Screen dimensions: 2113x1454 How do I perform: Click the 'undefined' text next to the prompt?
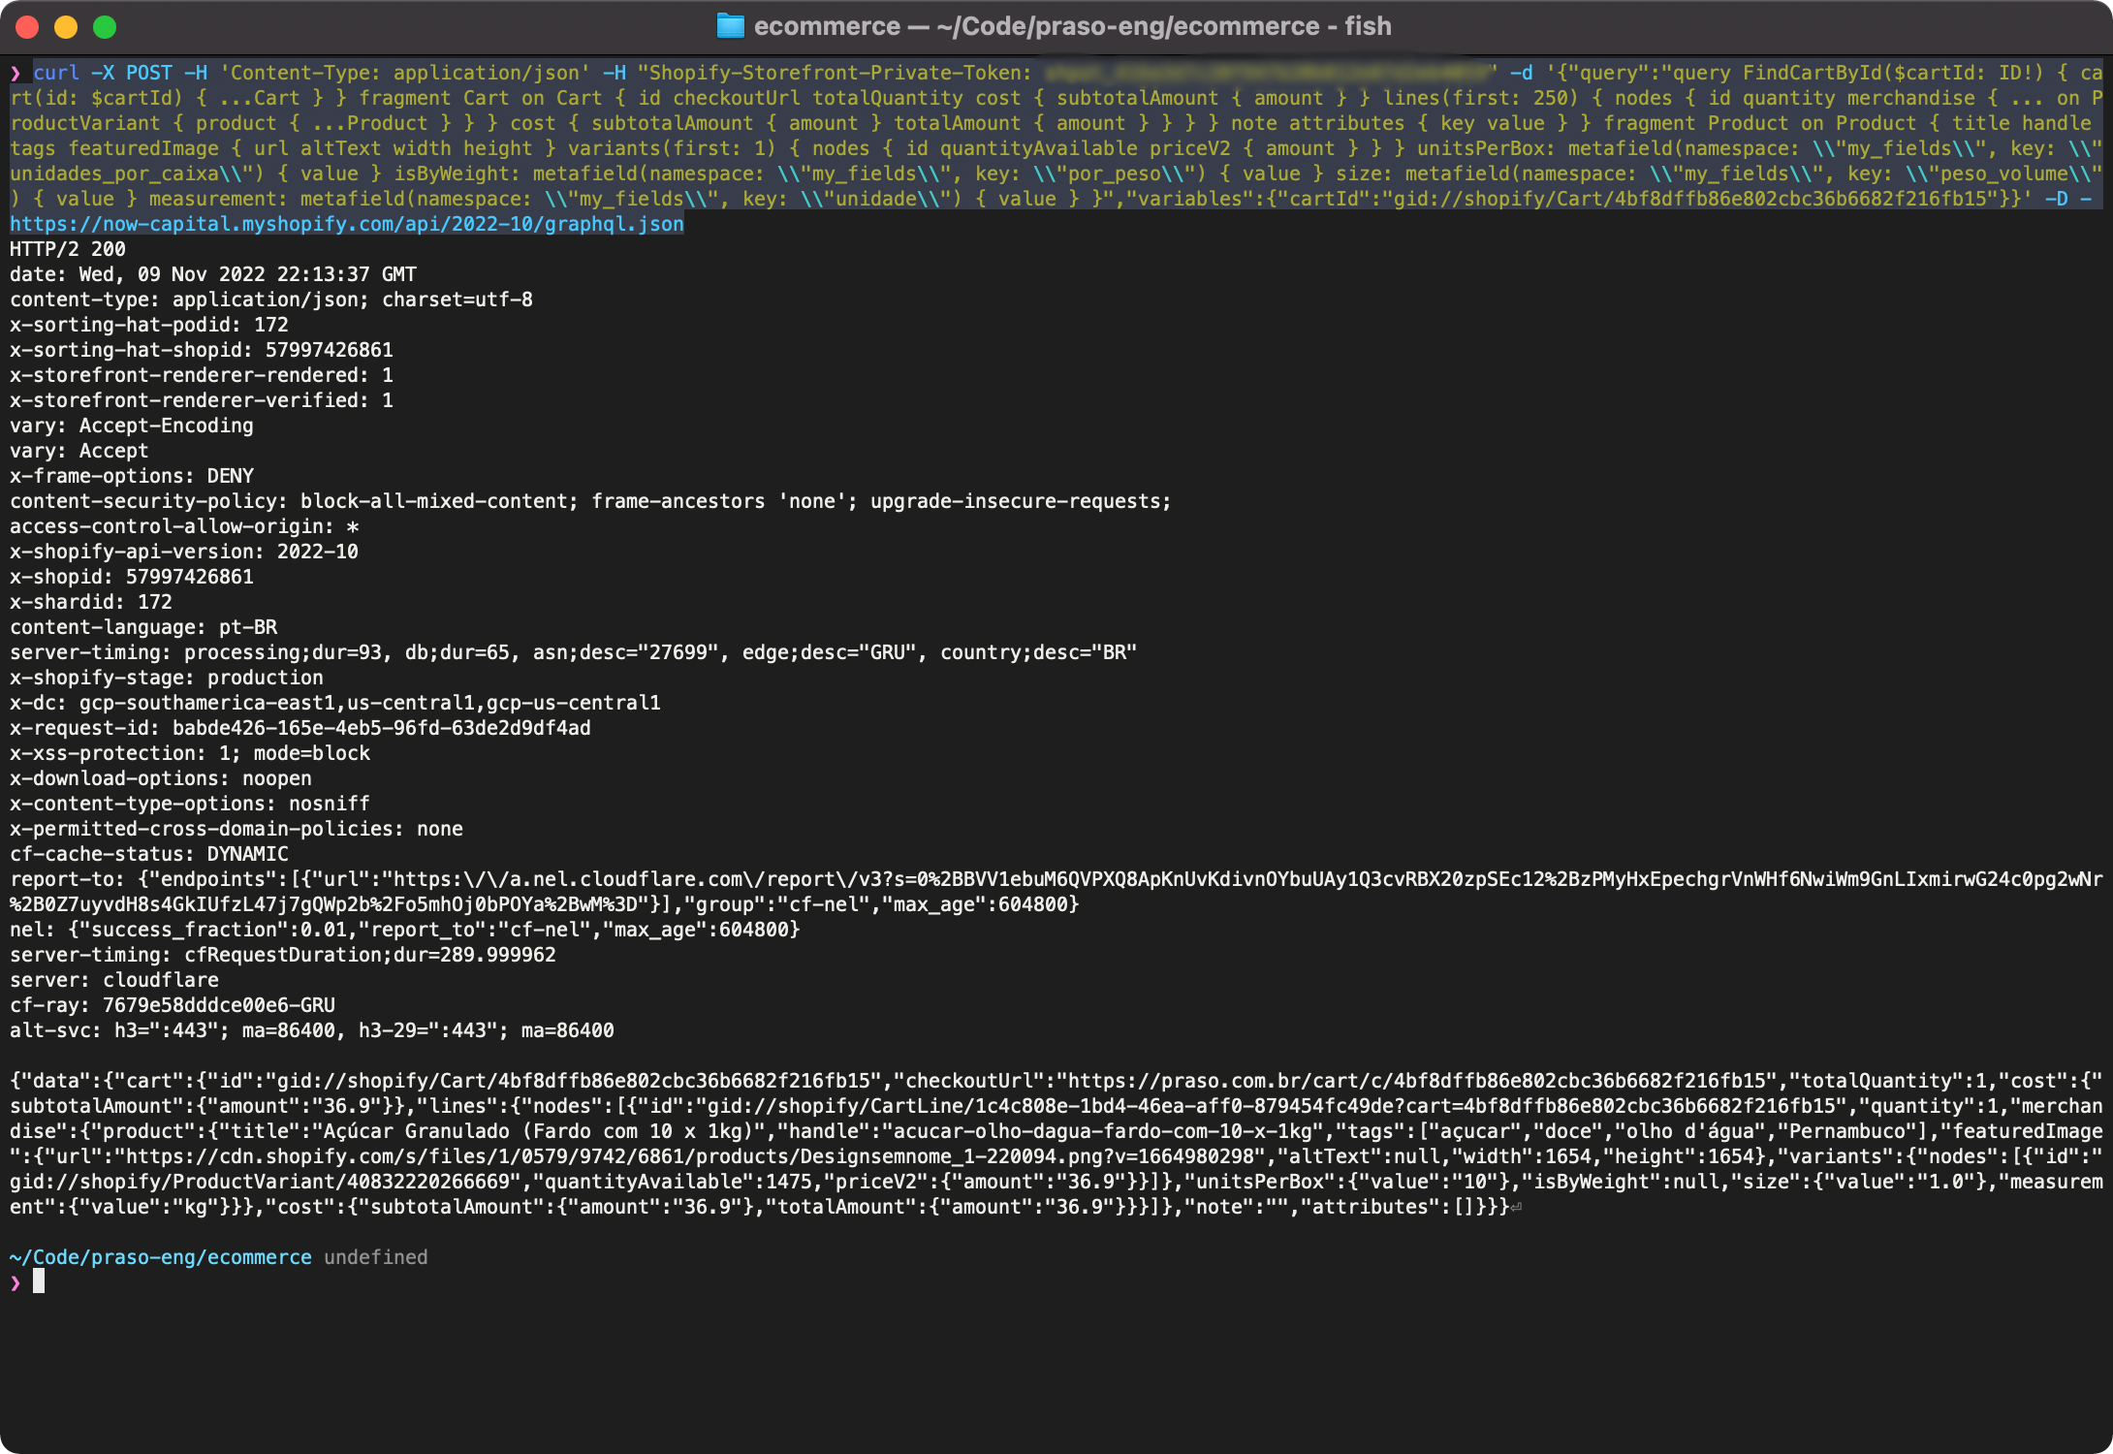pos(376,1257)
